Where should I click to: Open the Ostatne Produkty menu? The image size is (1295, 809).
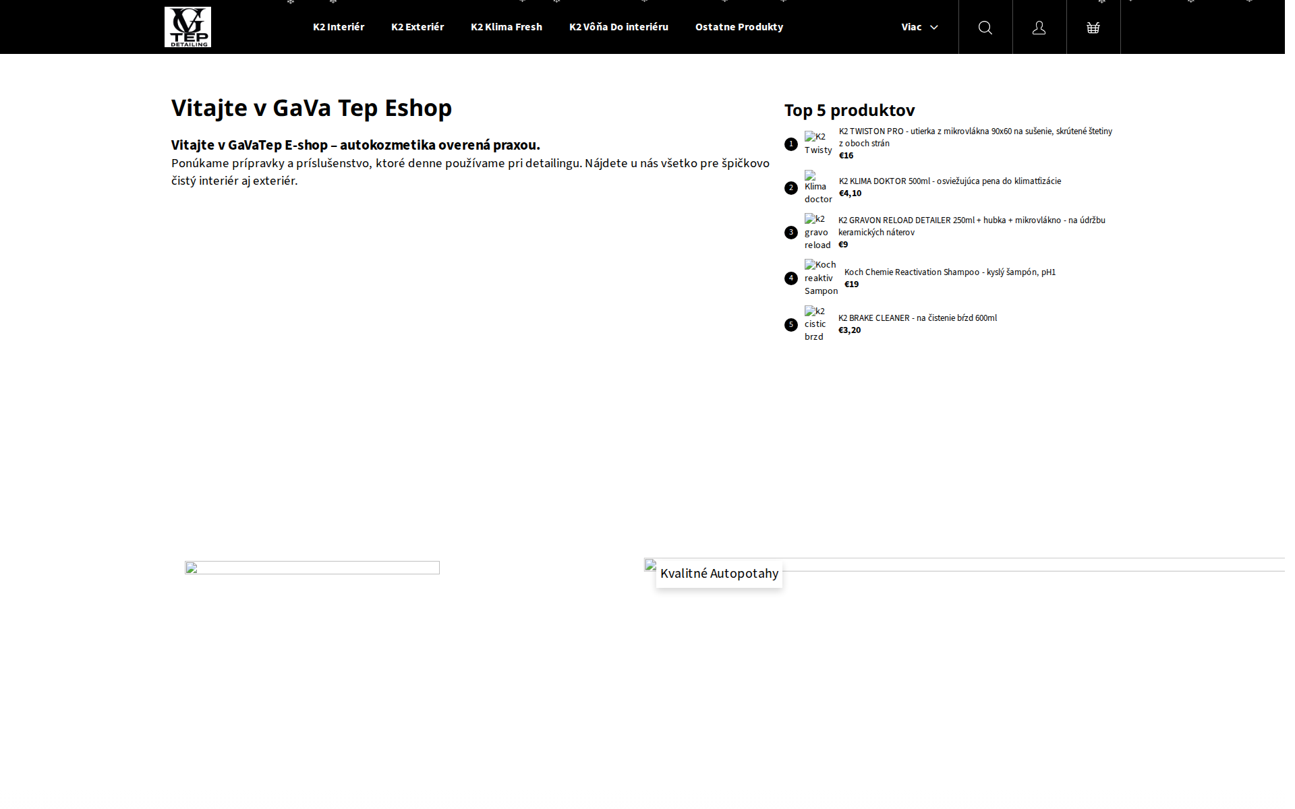coord(739,27)
